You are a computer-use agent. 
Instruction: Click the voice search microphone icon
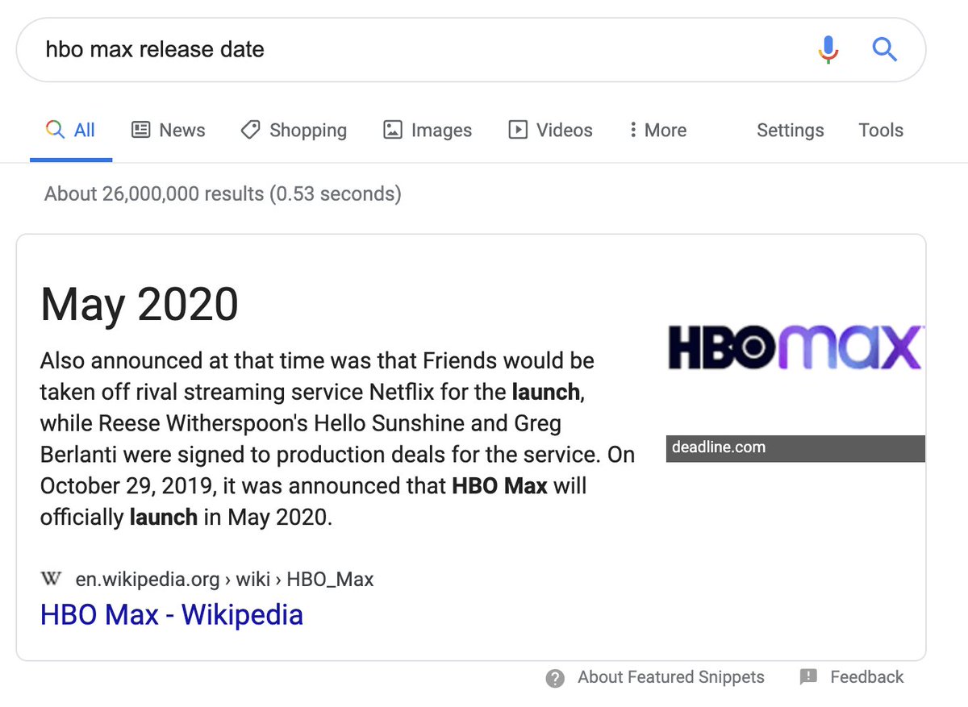tap(828, 50)
